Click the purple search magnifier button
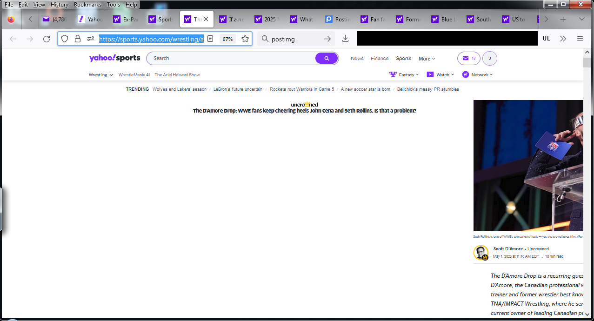This screenshot has width=594, height=321. click(x=327, y=58)
